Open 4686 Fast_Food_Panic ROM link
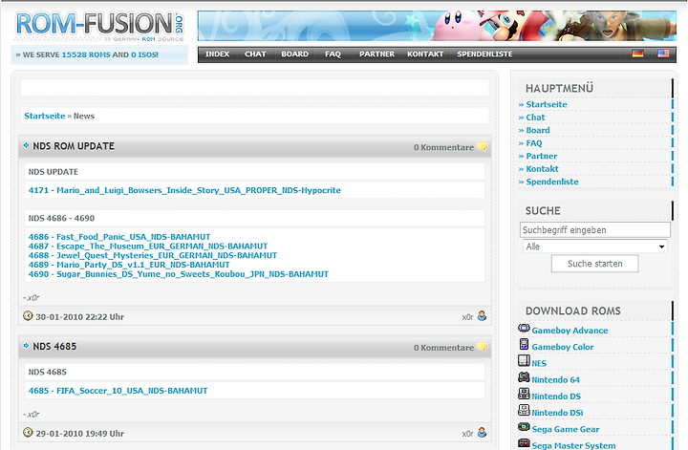The height and width of the screenshot is (450, 688). 119,236
